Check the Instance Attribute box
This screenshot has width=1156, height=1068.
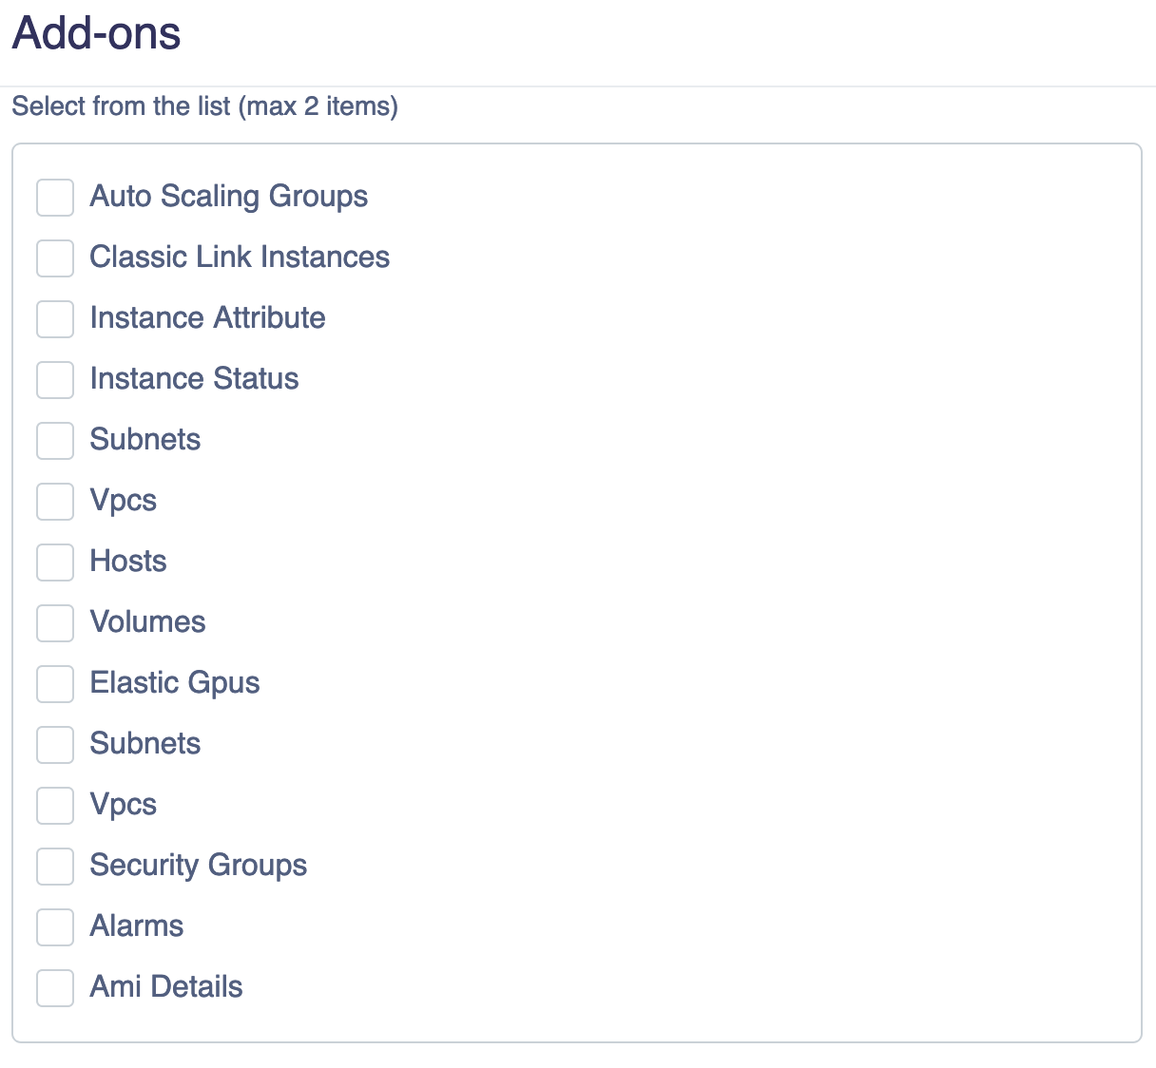tap(55, 319)
